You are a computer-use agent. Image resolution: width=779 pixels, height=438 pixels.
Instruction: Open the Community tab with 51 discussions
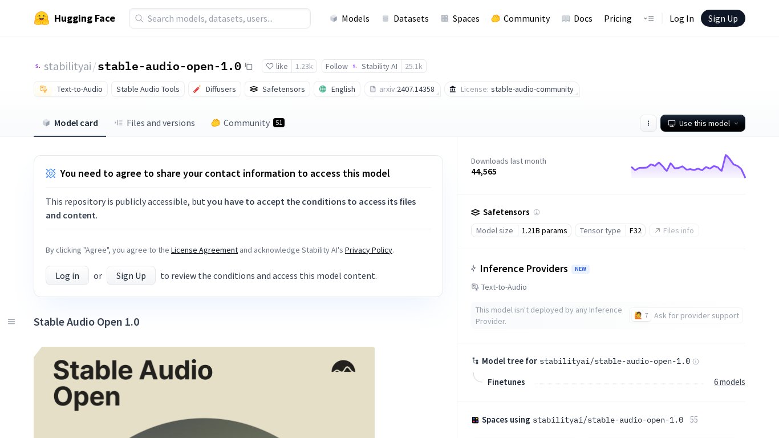click(x=247, y=123)
